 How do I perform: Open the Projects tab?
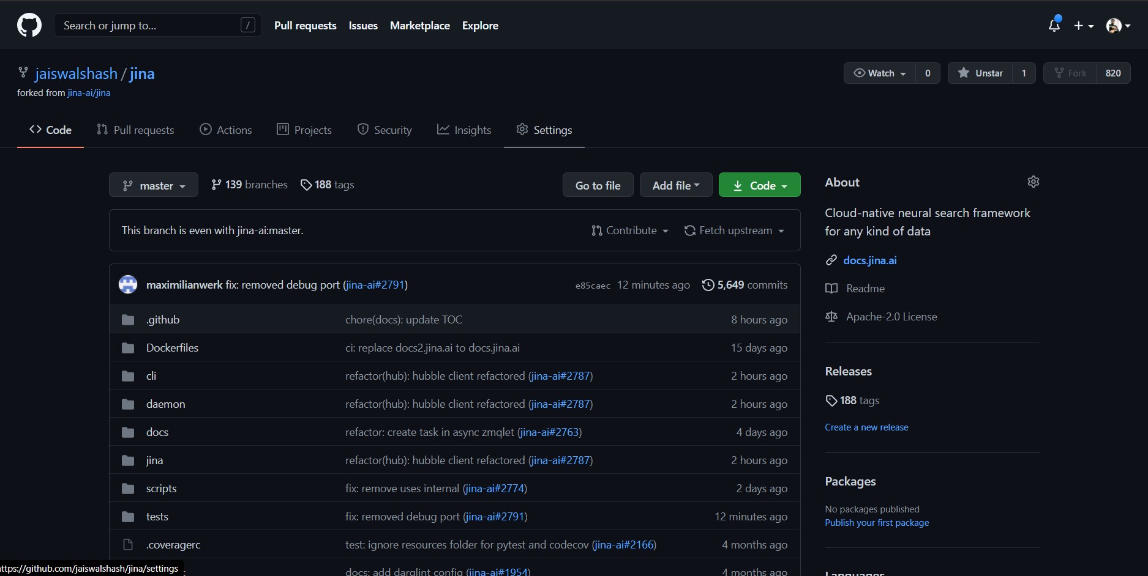click(x=304, y=130)
